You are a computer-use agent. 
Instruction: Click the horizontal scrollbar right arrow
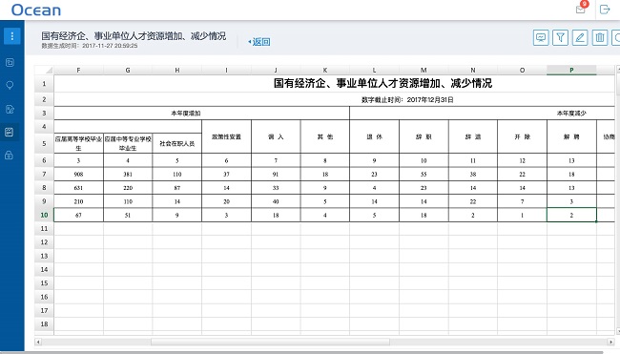click(x=610, y=342)
